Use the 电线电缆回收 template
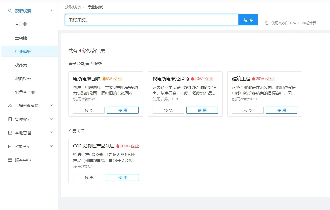Screen dimensions: 330x210 123,110
